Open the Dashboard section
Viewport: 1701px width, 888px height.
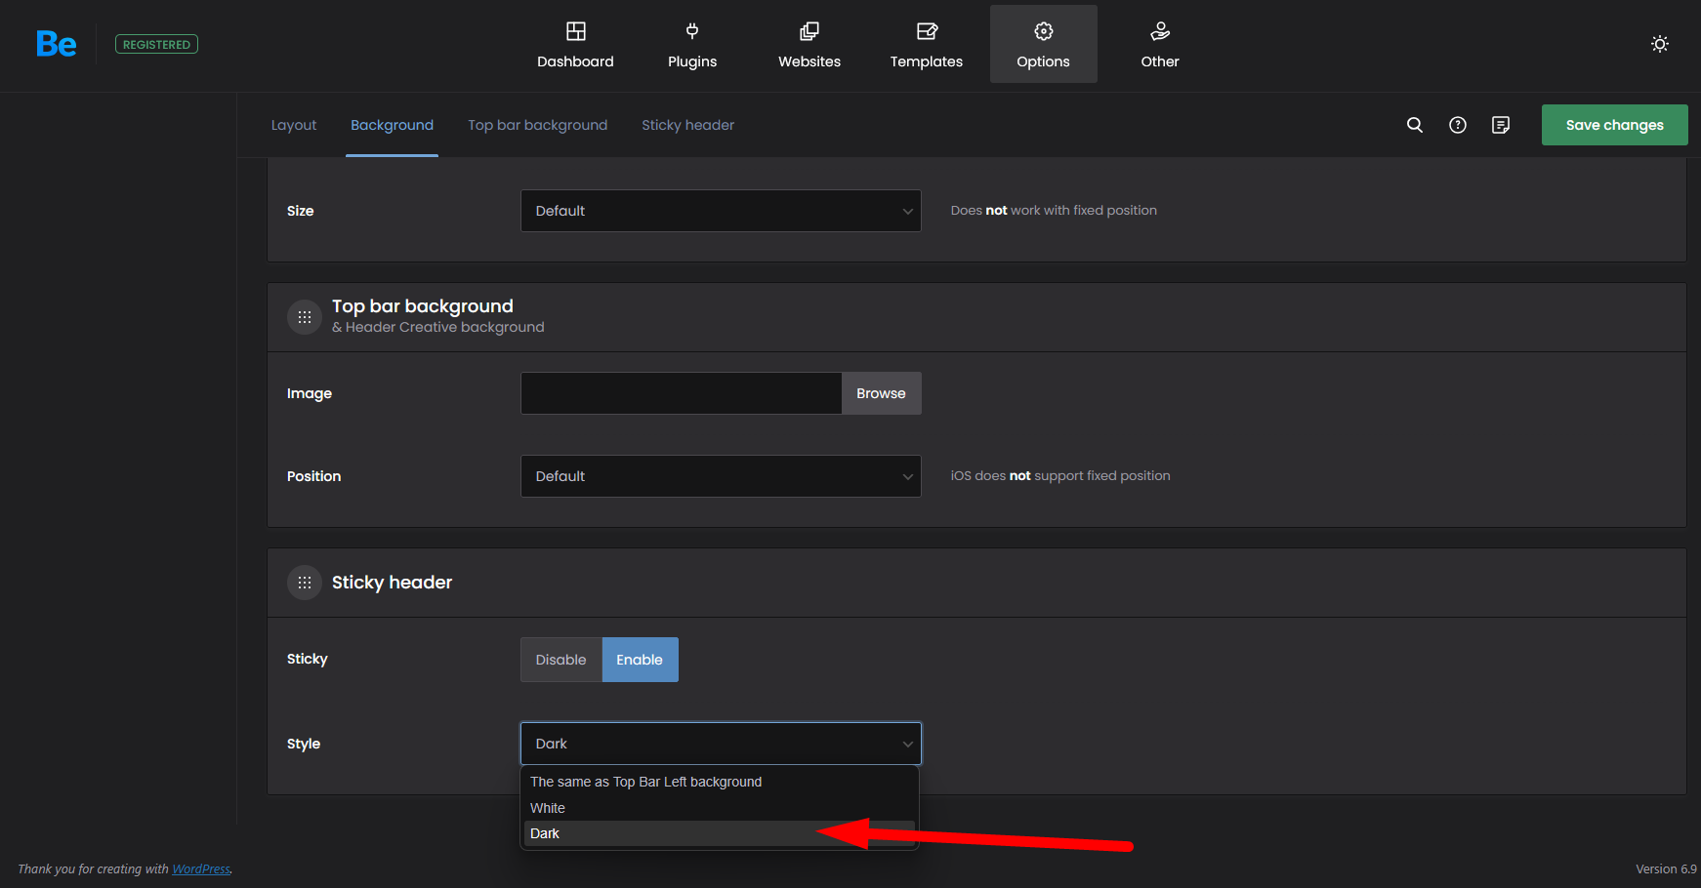coord(575,45)
